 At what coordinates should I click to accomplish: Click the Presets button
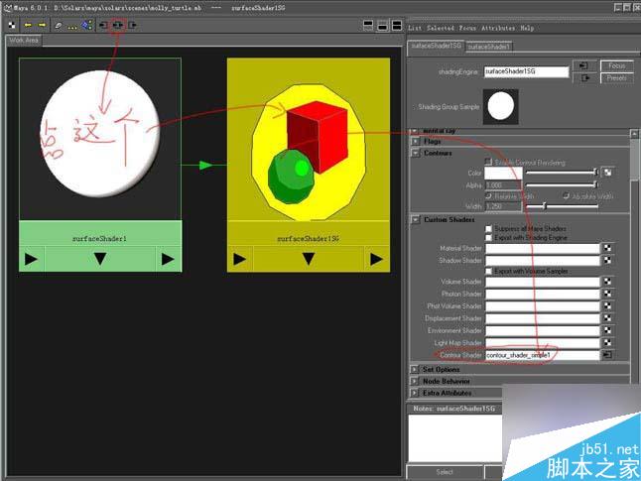click(x=617, y=77)
